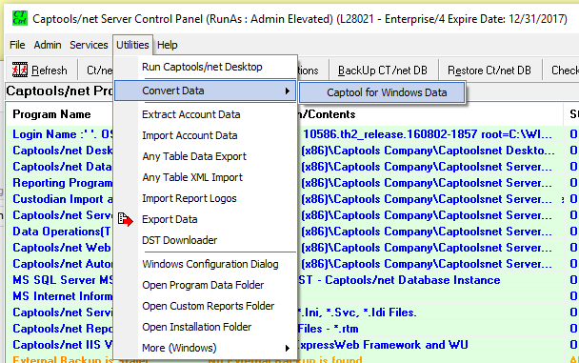The image size is (579, 363).
Task: Expand the Convert Data submenu arrow
Action: pos(288,91)
